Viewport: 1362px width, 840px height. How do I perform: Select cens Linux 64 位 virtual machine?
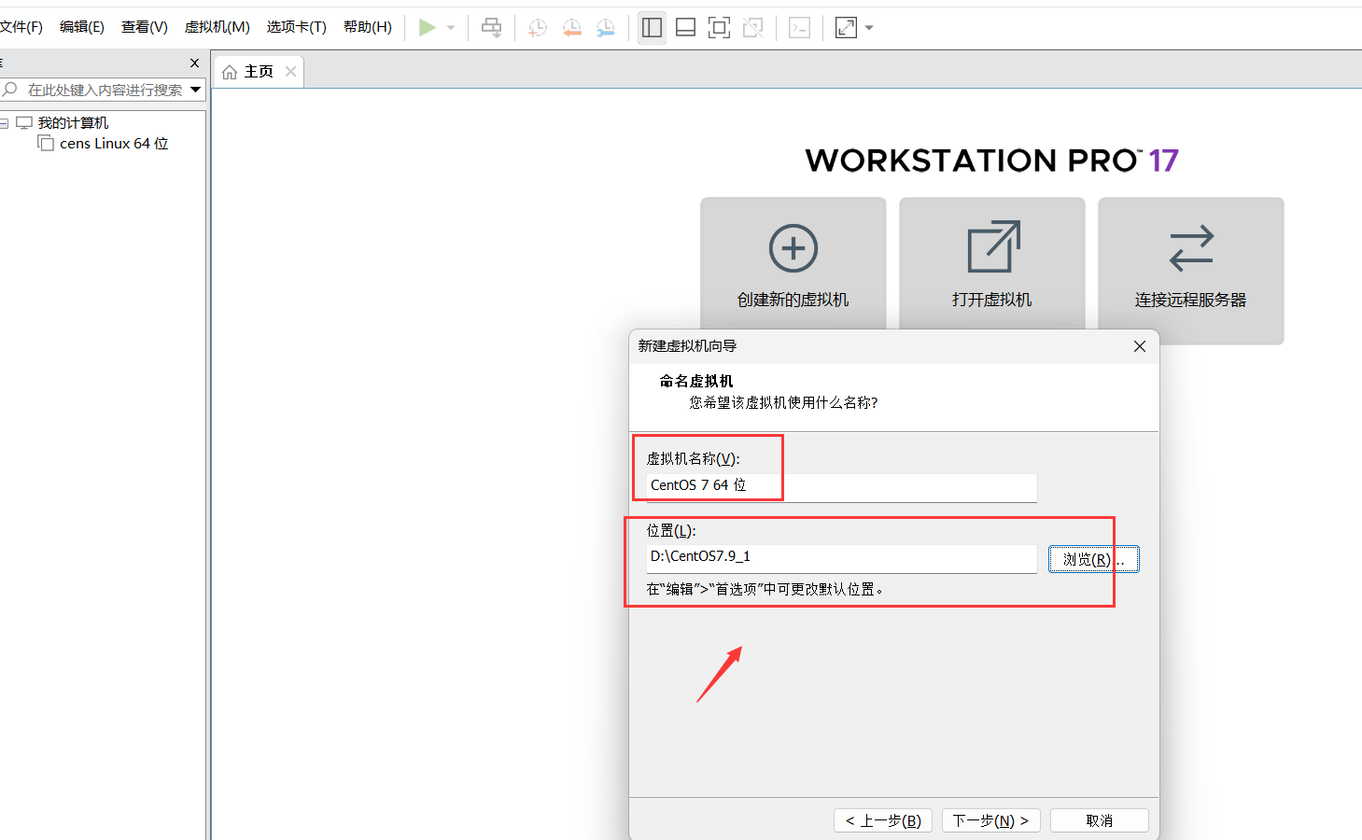114,144
